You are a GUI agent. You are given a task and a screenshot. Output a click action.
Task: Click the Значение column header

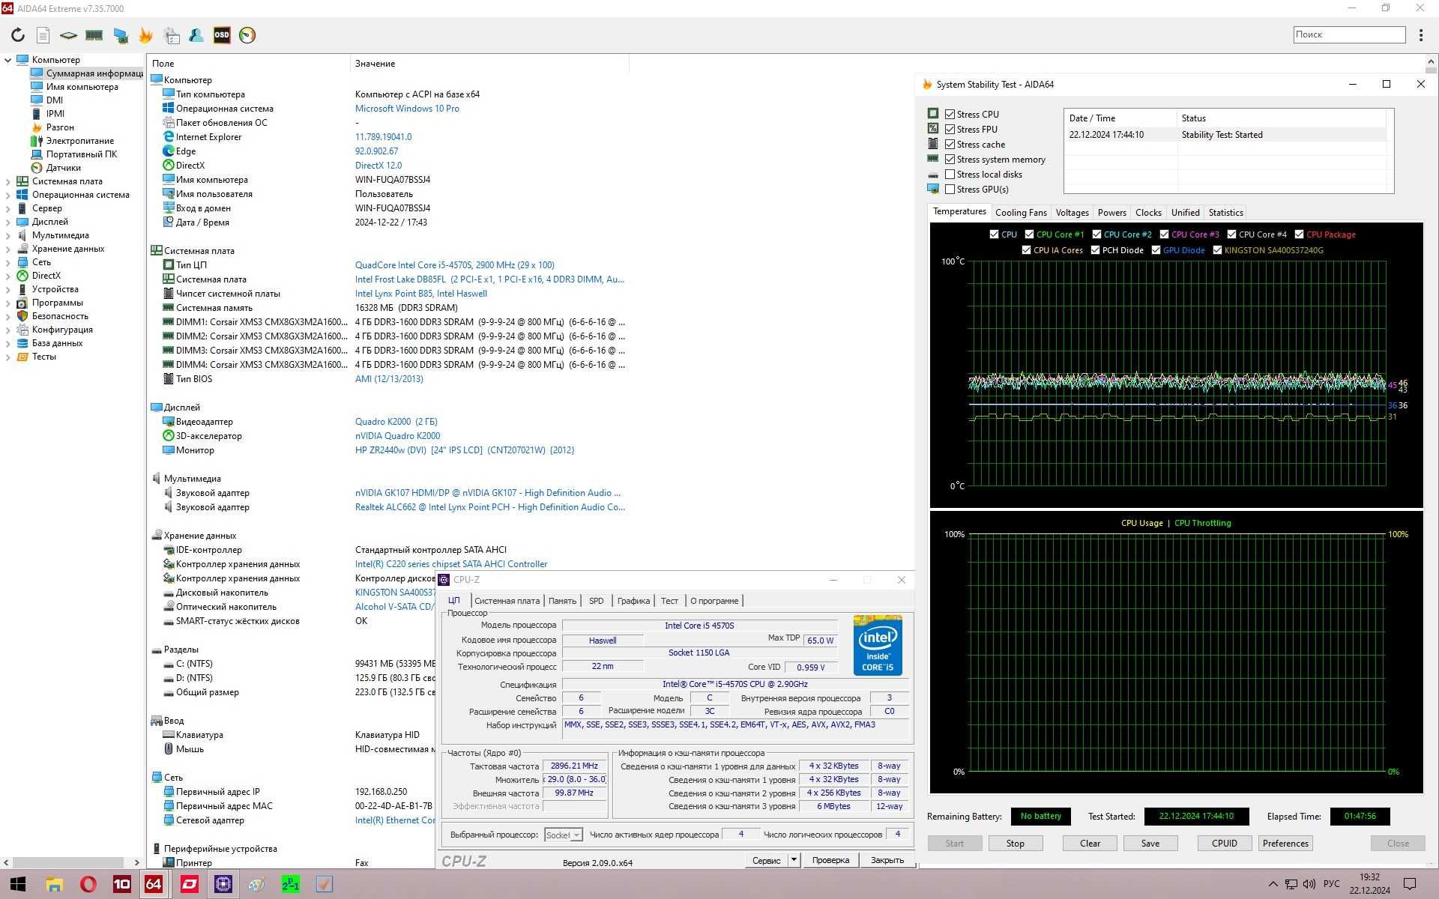coord(489,64)
